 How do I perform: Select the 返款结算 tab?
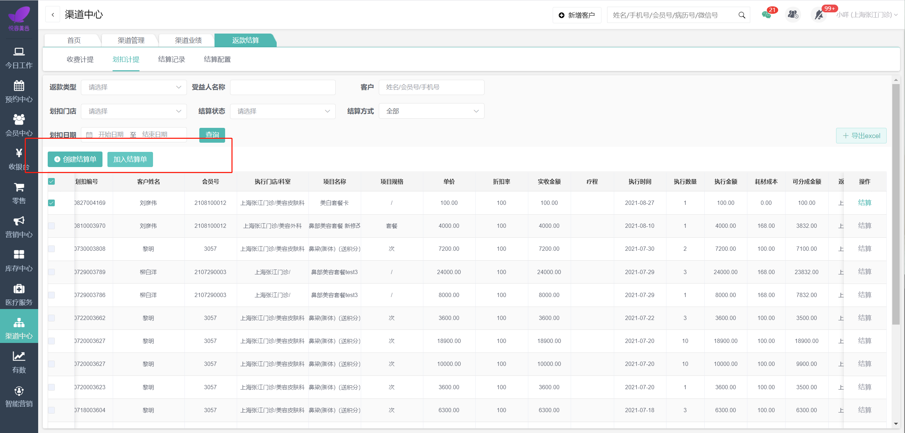coord(246,40)
